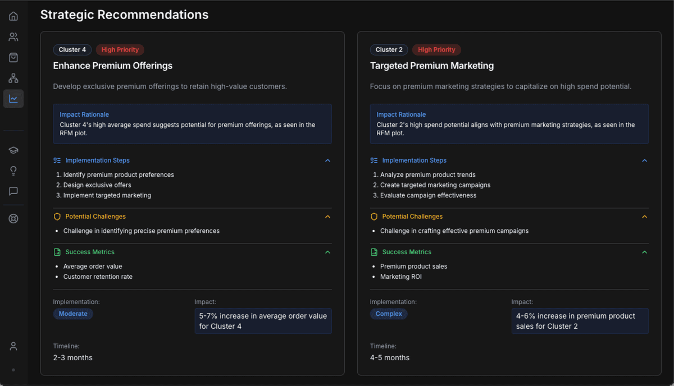Open the home icon in sidebar

coord(13,16)
